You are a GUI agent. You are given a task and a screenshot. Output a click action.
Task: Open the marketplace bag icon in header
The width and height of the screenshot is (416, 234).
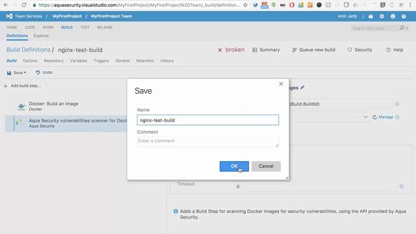point(370,16)
